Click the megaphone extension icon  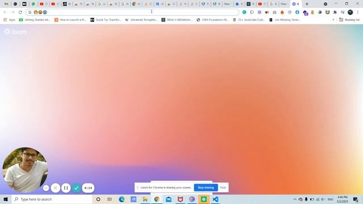267,12
